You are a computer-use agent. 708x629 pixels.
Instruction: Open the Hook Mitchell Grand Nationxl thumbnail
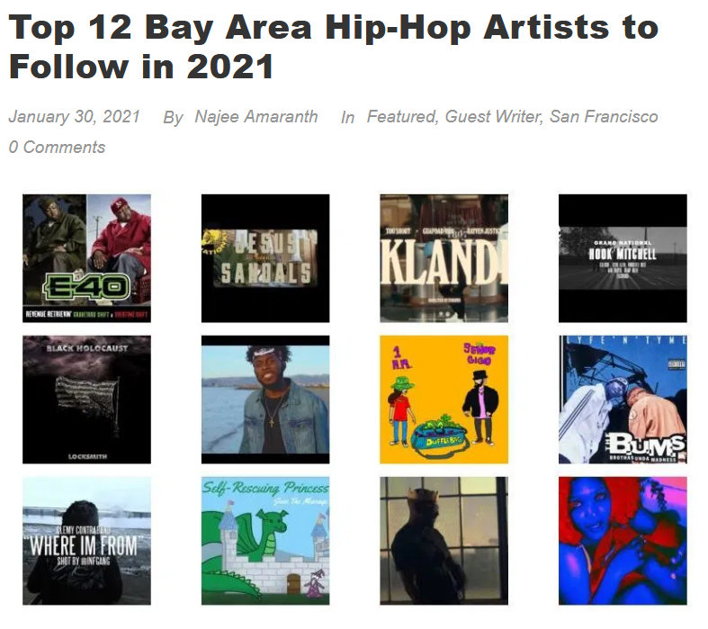click(623, 258)
